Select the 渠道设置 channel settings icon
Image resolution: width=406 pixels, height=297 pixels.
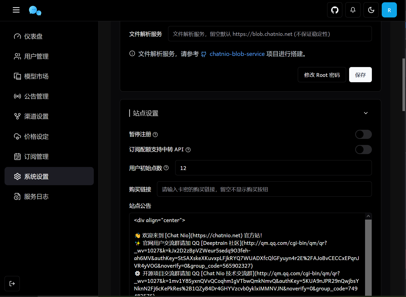click(17, 116)
